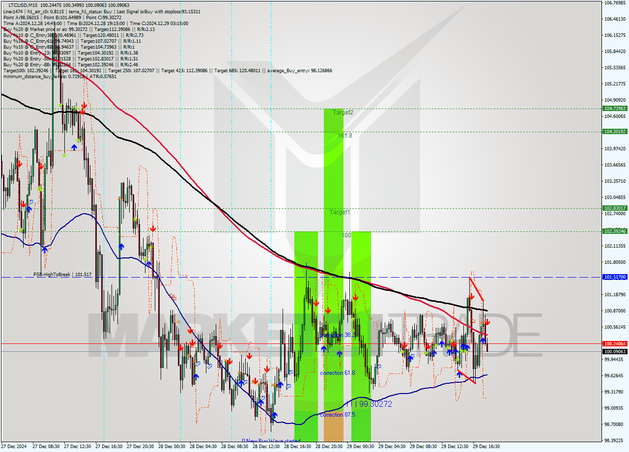Click the 102.11355 price axis value

point(615,246)
